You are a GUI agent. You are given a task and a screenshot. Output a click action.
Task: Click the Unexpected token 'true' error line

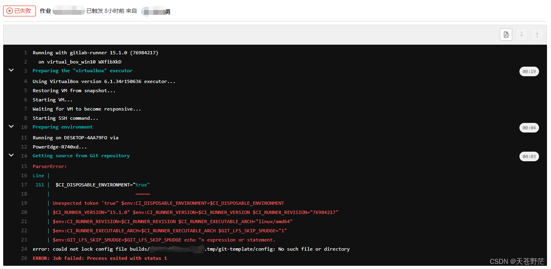pyautogui.click(x=168, y=203)
